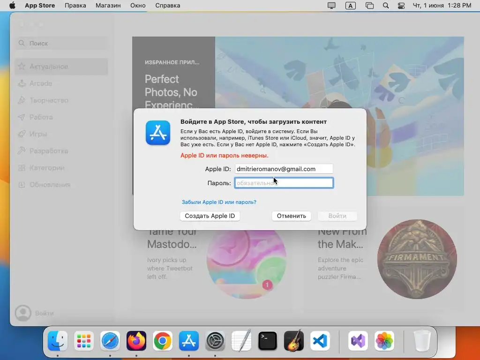This screenshot has width=480, height=360.
Task: Select Актуальное in the sidebar
Action: tap(61, 67)
